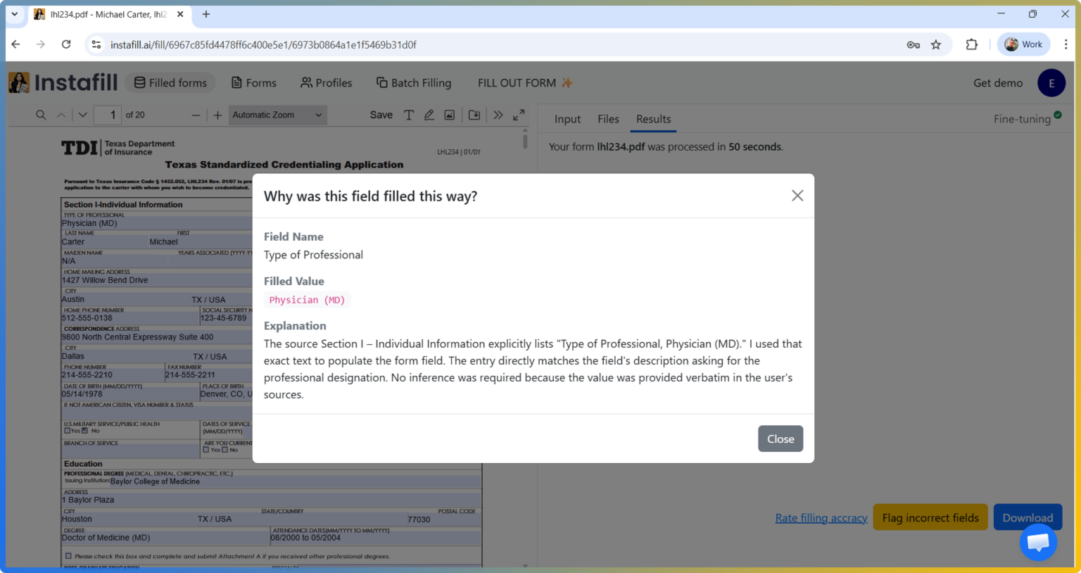Go to next page with the down chevron
Viewport: 1081px width, 573px height.
(82, 114)
